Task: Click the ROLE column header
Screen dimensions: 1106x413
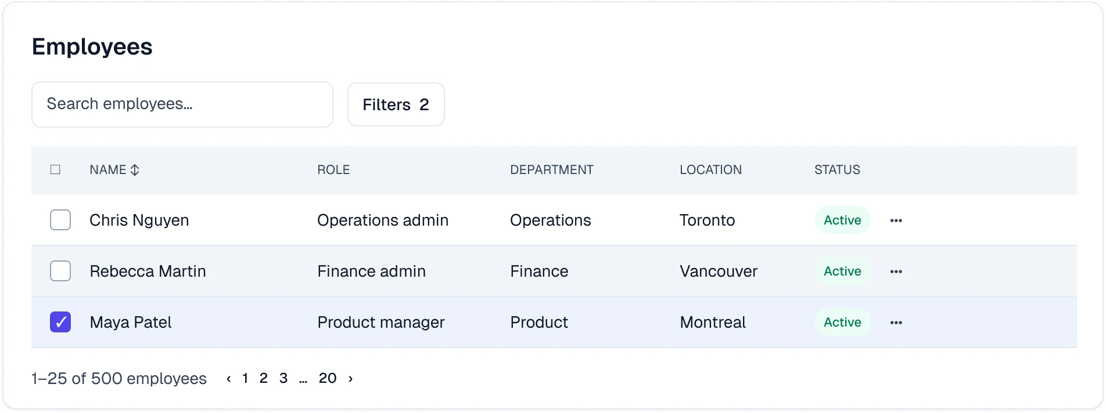Action: pyautogui.click(x=333, y=170)
